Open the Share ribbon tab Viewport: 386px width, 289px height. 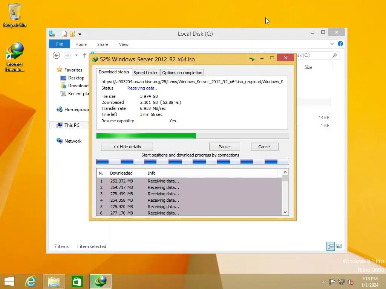click(x=103, y=44)
